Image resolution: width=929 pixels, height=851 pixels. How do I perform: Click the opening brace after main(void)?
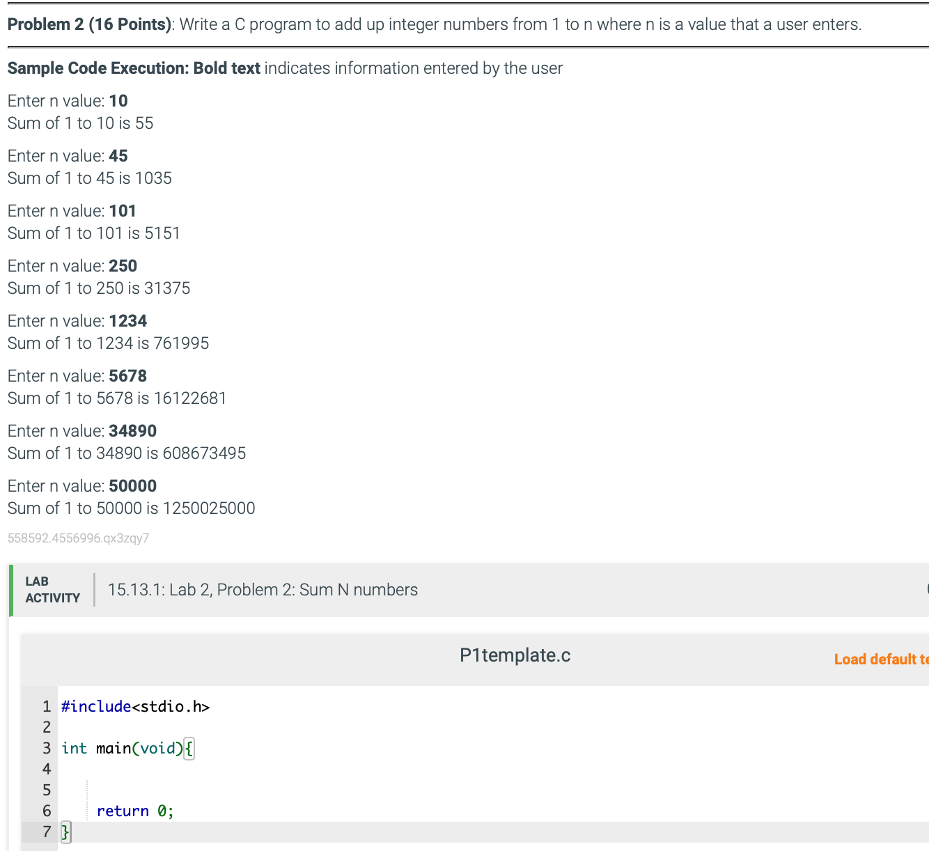coord(189,748)
